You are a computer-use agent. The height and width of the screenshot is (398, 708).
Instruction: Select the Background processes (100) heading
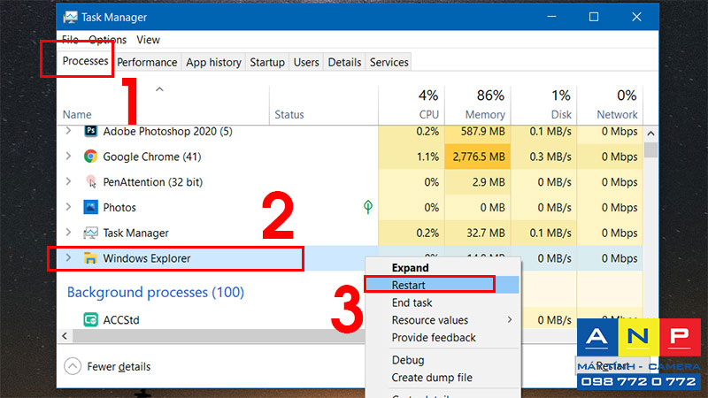(x=156, y=293)
